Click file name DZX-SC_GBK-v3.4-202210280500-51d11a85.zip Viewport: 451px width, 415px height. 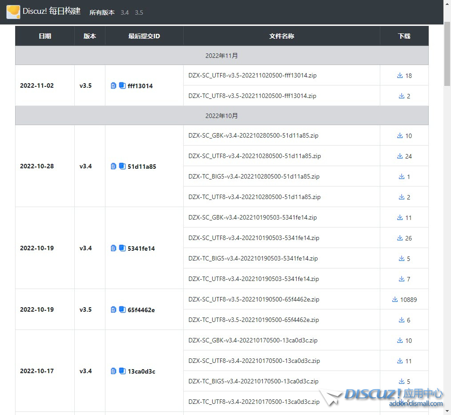tap(254, 135)
